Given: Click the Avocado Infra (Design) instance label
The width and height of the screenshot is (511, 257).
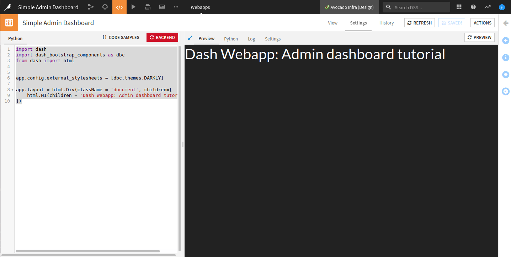Looking at the screenshot, I should (x=349, y=7).
